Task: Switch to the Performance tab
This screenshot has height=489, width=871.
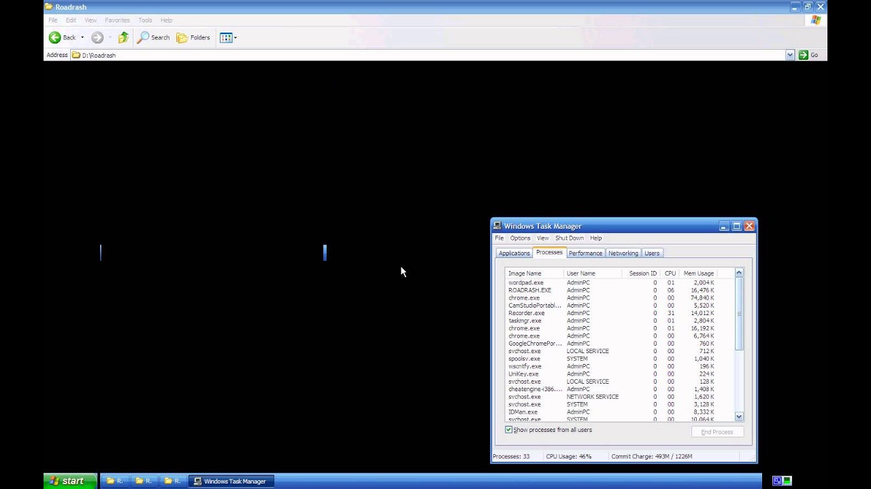Action: tap(585, 253)
